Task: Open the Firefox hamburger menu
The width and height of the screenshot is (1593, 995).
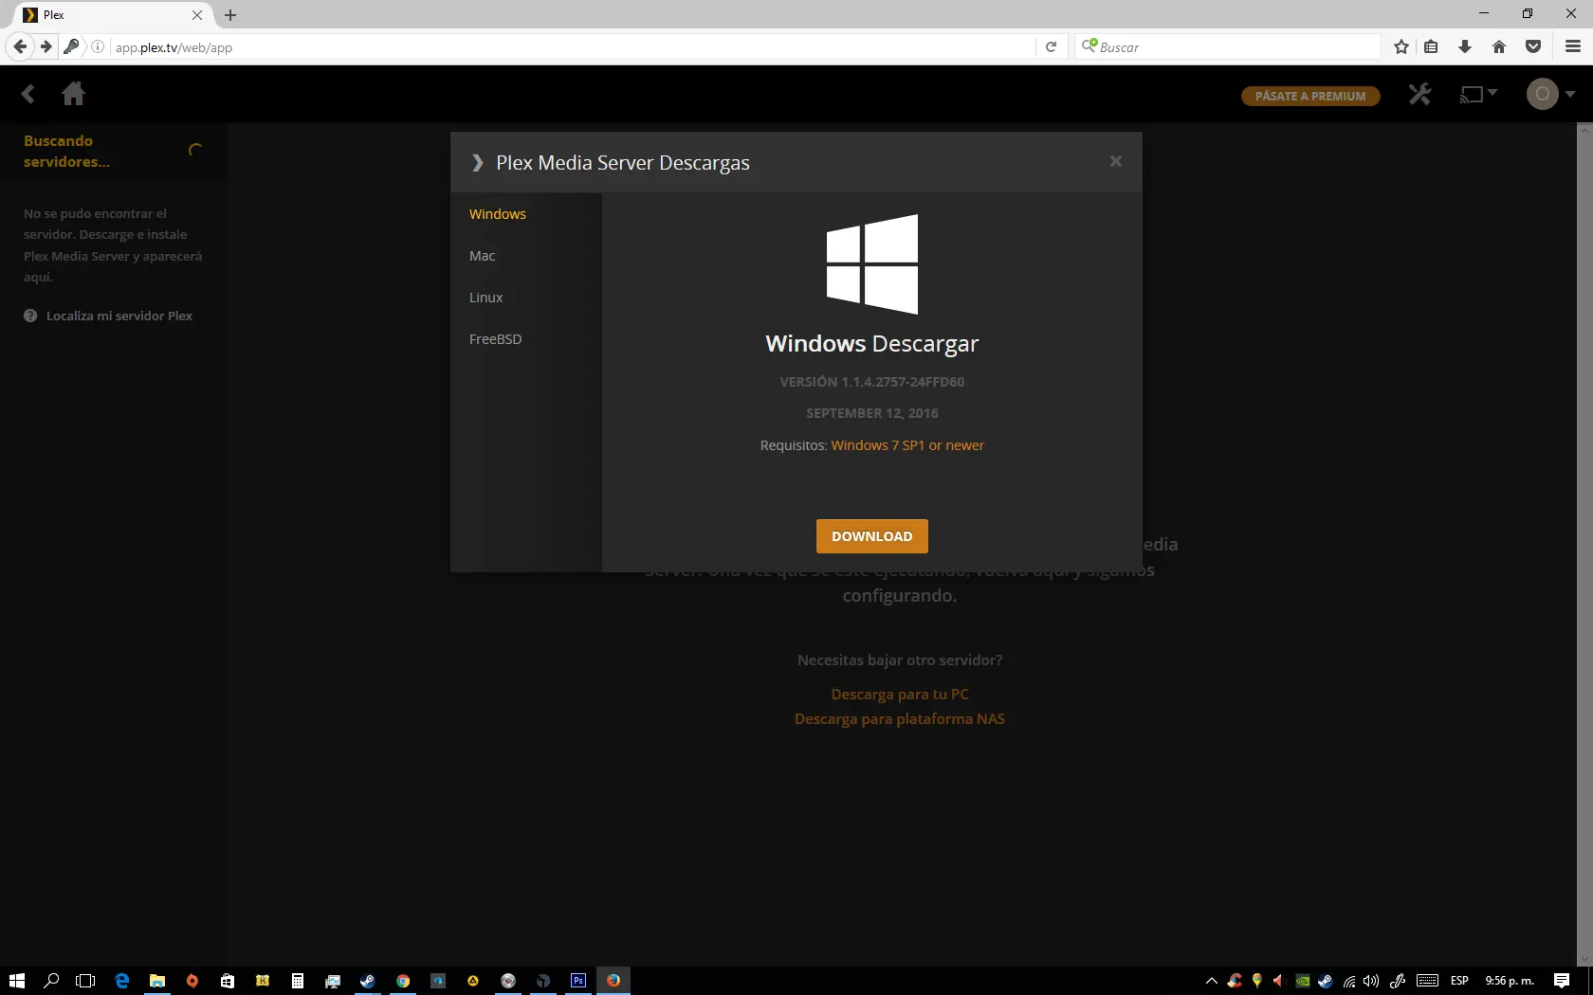Action: (1573, 46)
